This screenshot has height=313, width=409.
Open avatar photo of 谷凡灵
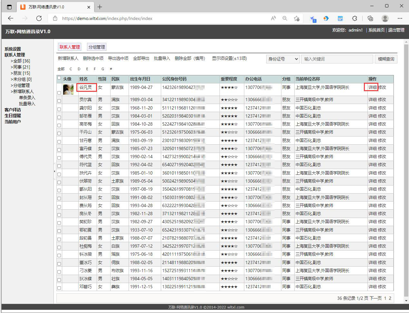tap(68, 89)
